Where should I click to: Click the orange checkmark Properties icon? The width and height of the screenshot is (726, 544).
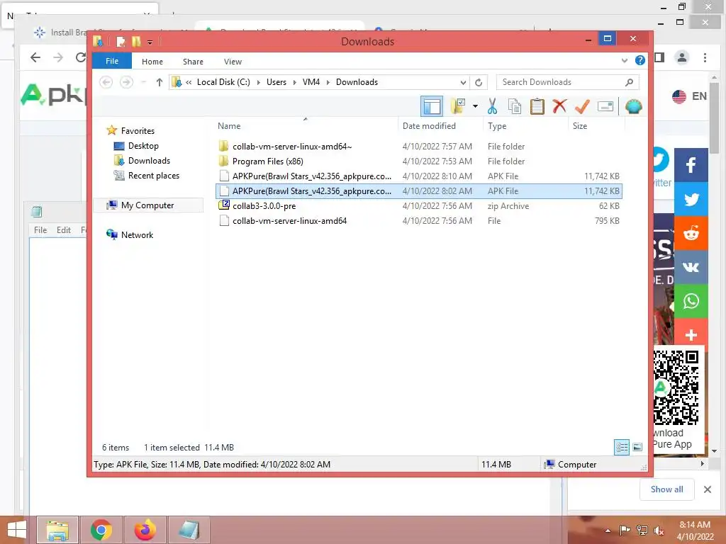(582, 106)
